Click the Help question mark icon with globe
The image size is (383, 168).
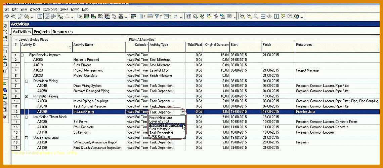point(297,16)
